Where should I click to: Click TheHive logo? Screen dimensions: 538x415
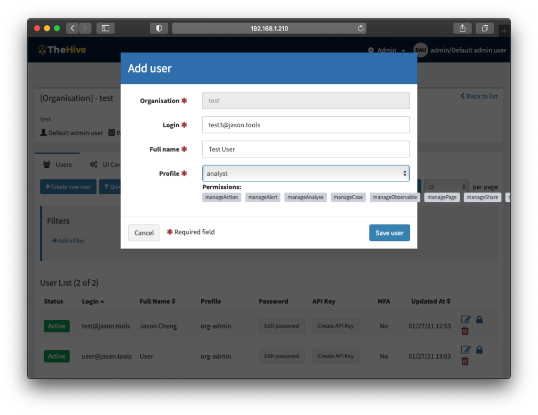[x=62, y=50]
